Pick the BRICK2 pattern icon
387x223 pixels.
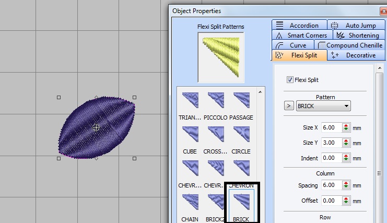[x=216, y=202]
